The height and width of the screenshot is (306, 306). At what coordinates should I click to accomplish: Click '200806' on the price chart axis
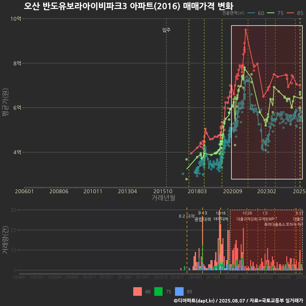(59, 191)
